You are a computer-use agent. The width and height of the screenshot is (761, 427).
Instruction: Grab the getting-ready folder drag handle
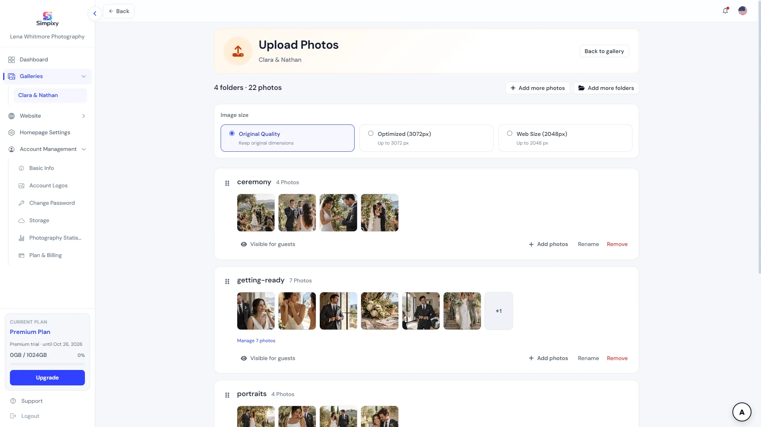tap(227, 281)
